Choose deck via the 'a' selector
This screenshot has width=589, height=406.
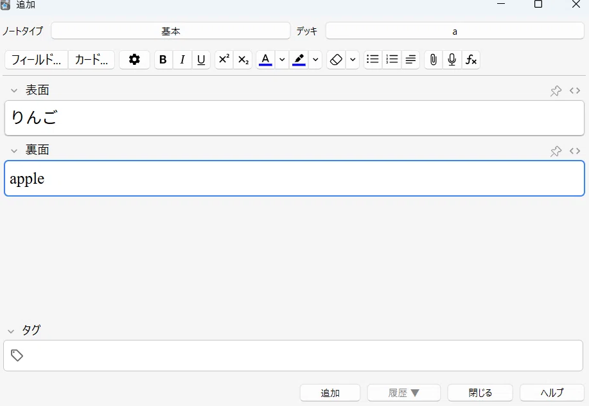pyautogui.click(x=455, y=31)
